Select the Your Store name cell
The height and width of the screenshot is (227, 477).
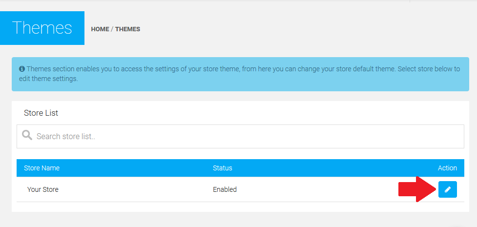(x=43, y=189)
